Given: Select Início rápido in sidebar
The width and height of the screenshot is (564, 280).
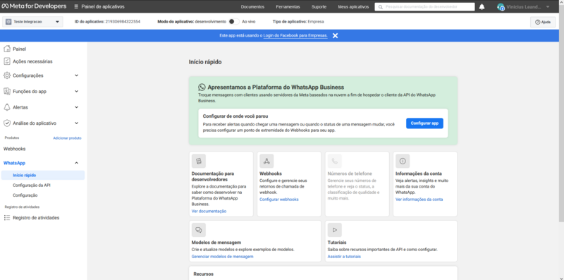Looking at the screenshot, I should tap(43, 176).
